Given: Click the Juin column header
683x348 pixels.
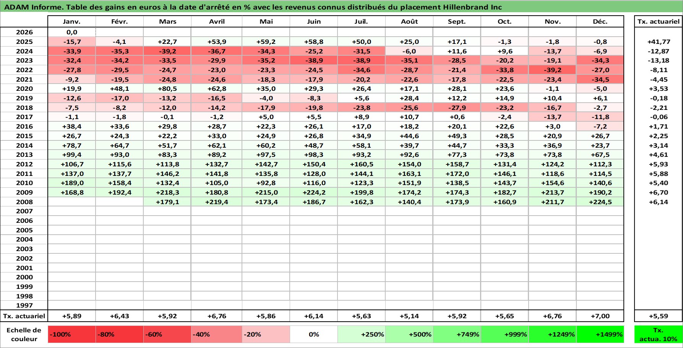Looking at the screenshot, I should tap(314, 21).
